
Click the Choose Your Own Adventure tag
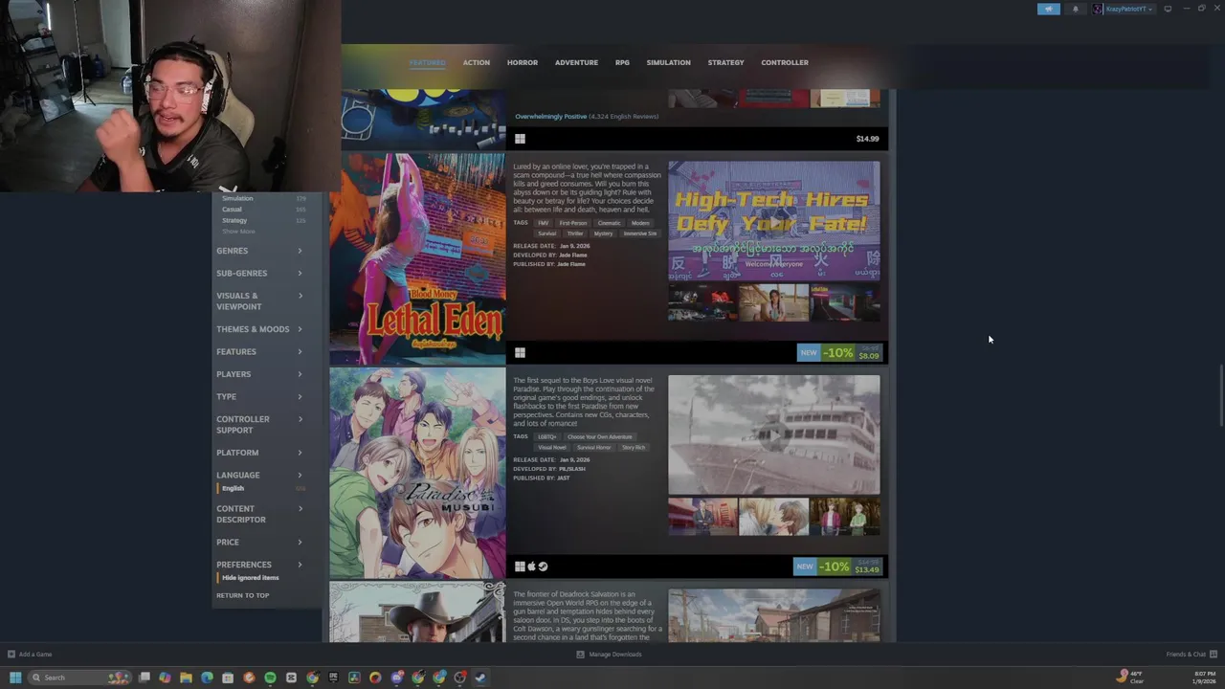[x=600, y=437]
